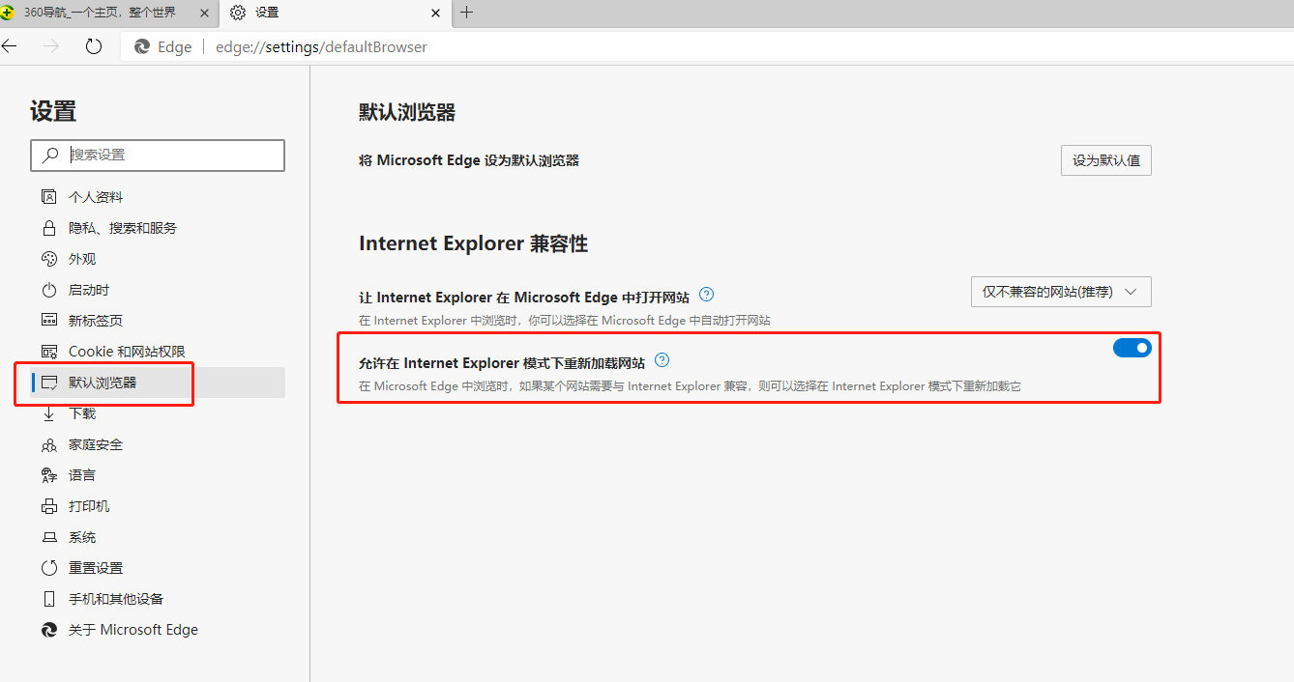Select the Family safety (家庭安全) menu item
This screenshot has width=1294, height=682.
point(95,444)
